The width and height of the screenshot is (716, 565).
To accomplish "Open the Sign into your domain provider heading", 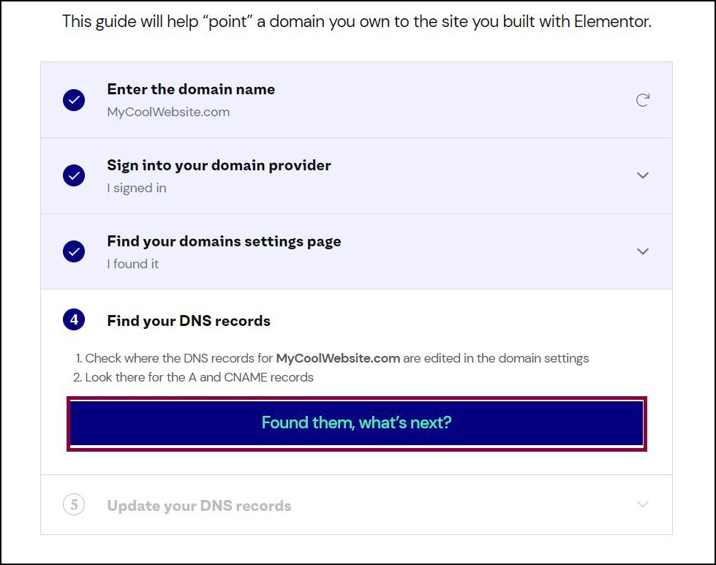I will (219, 165).
